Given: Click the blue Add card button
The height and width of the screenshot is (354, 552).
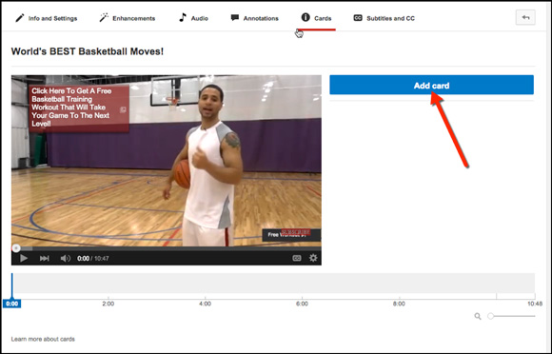Looking at the screenshot, I should pos(431,85).
